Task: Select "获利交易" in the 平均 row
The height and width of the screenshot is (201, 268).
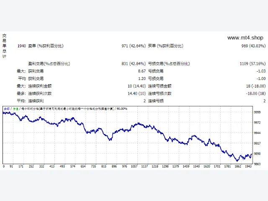Action: click(36, 79)
